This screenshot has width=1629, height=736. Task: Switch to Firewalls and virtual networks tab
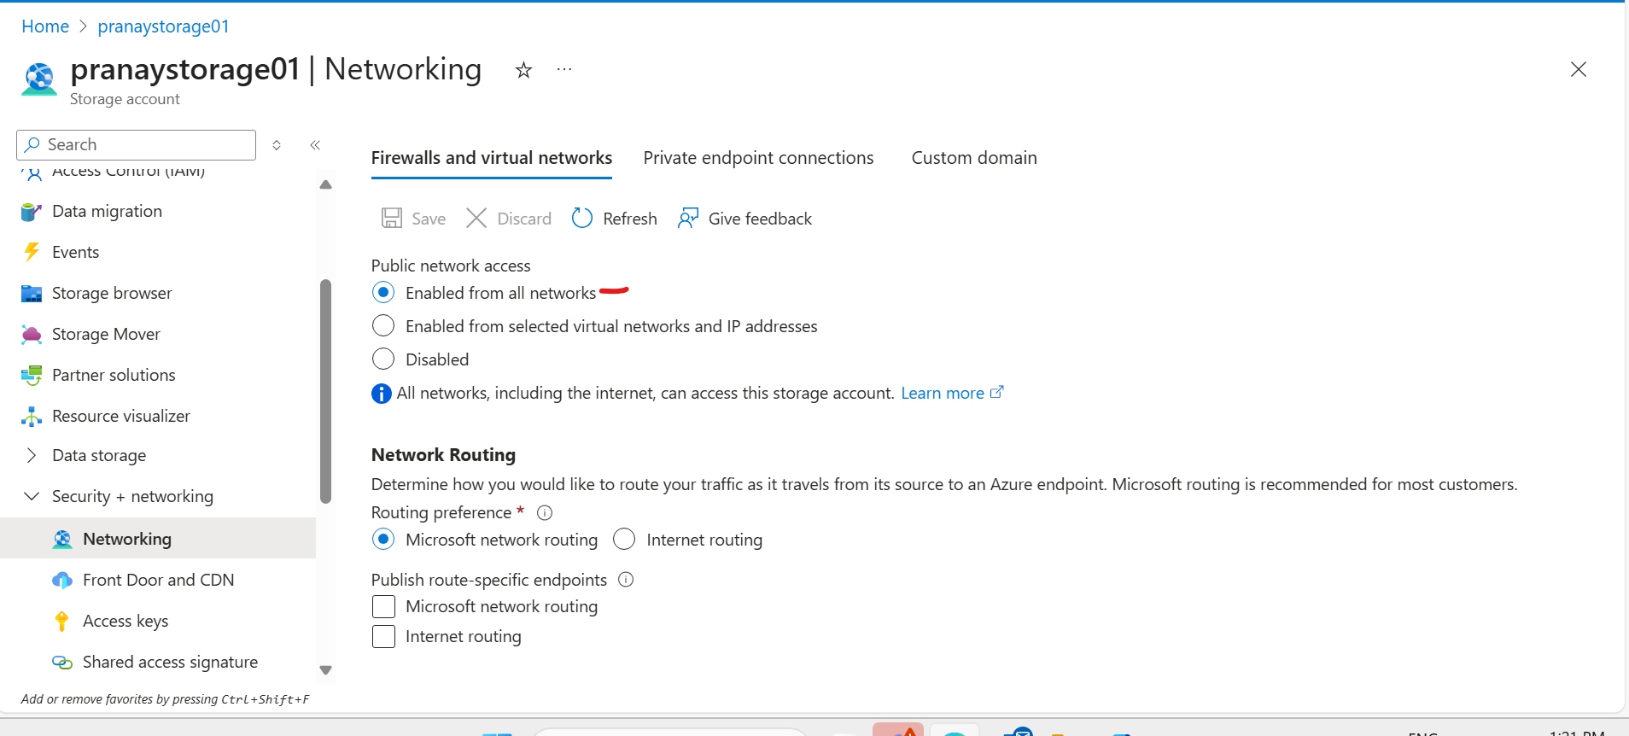coord(492,158)
